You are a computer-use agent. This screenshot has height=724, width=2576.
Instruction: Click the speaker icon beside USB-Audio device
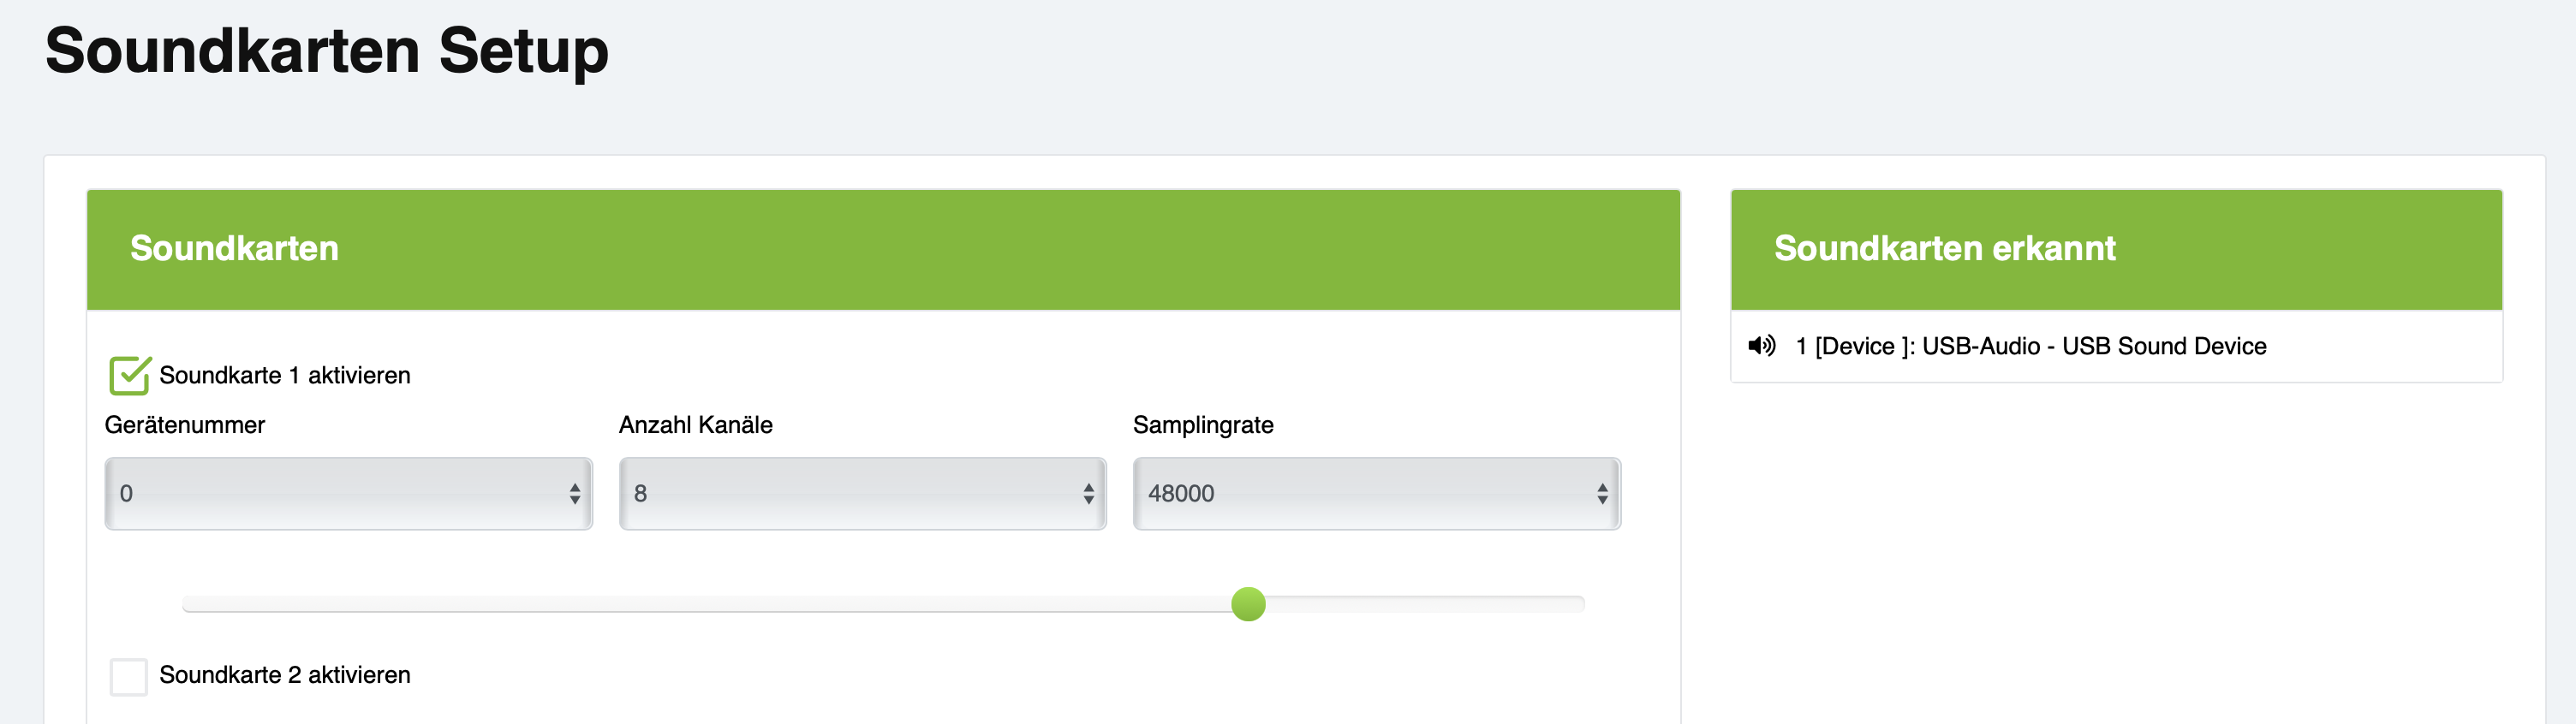(1761, 346)
